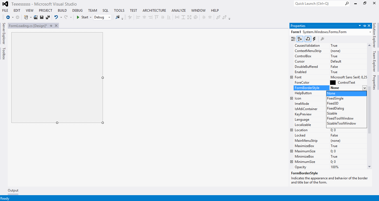Select the Save All icon

coord(47,17)
